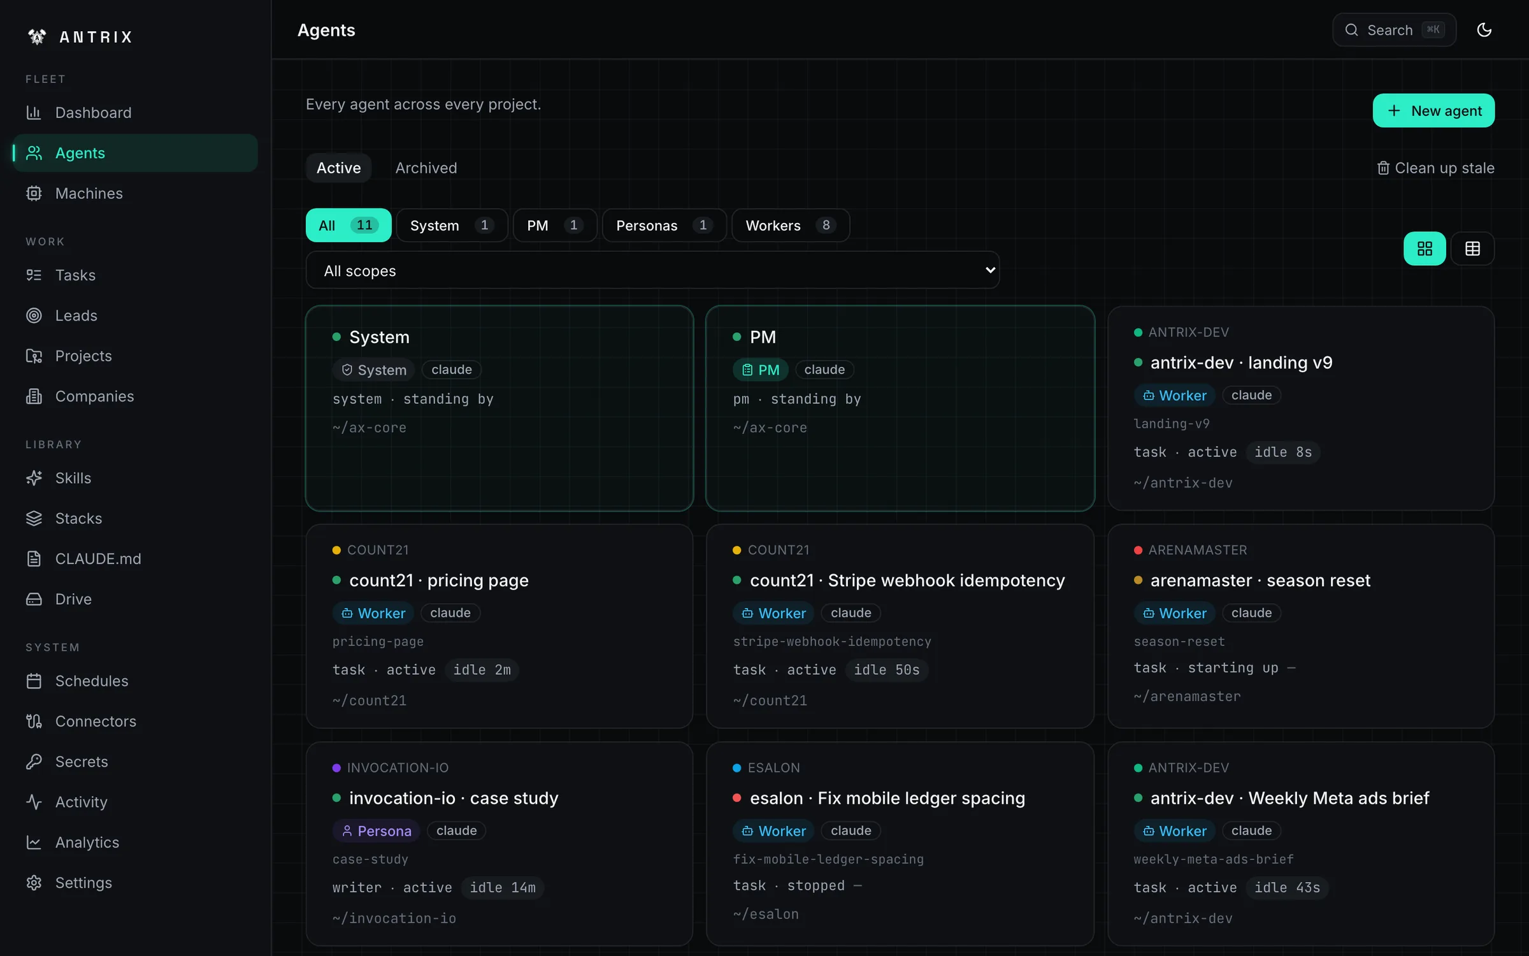Screen dimensions: 1529x956
Task: Open Stacks in the library
Action: (x=135, y=518)
